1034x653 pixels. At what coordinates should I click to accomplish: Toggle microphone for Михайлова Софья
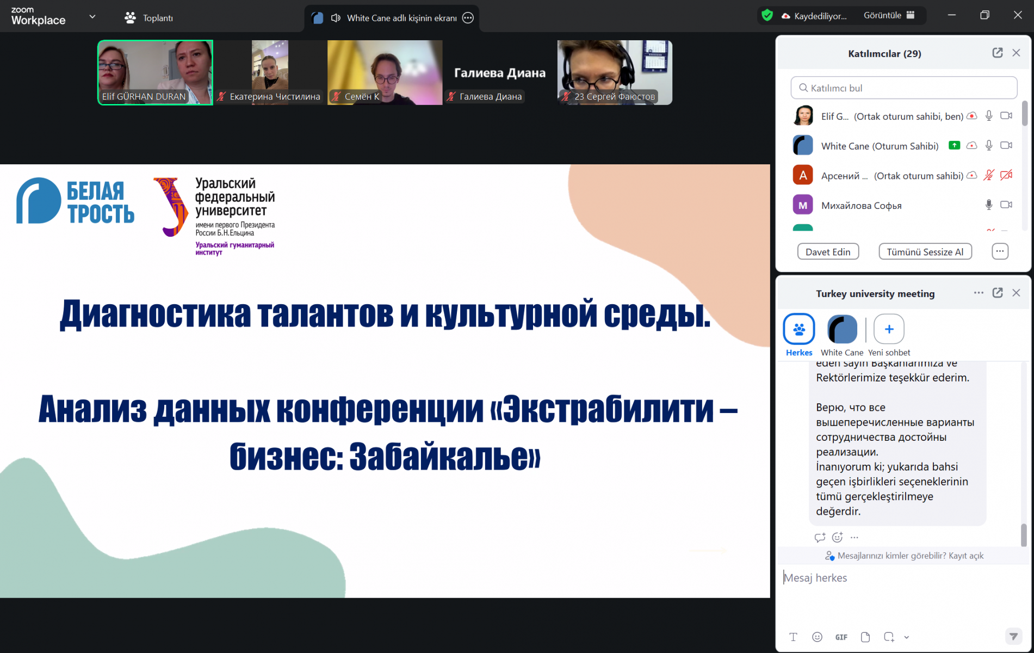point(988,205)
